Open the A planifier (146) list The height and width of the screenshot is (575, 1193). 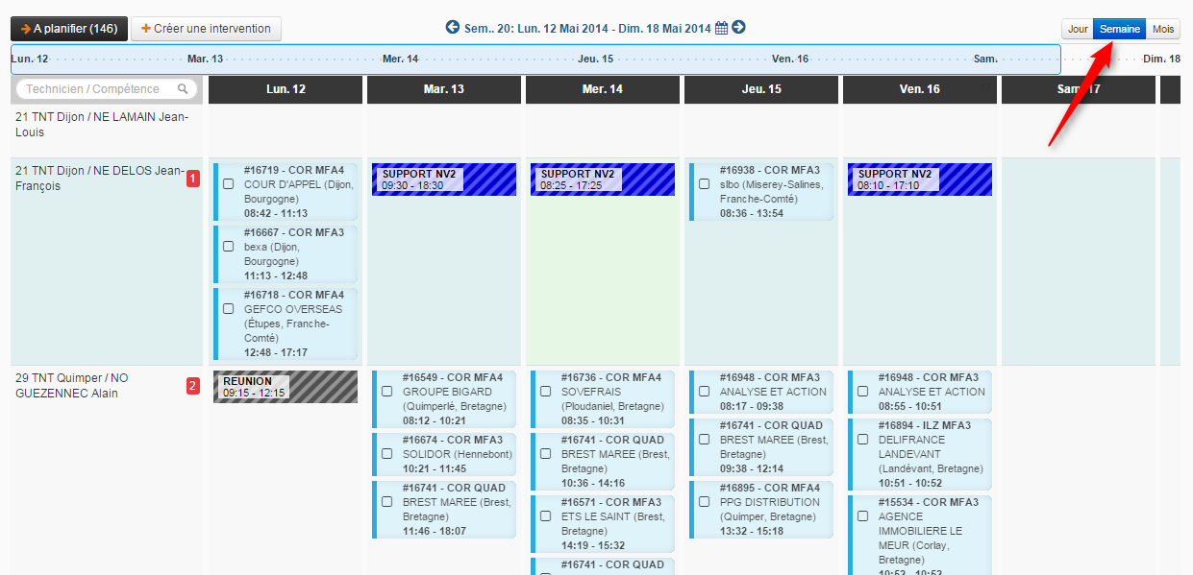[x=69, y=29]
